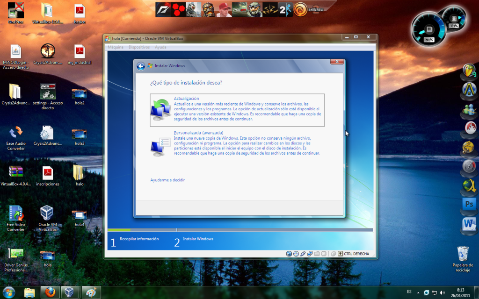Click the CPU usage gauge gadget
This screenshot has width=479, height=299.
point(428,29)
